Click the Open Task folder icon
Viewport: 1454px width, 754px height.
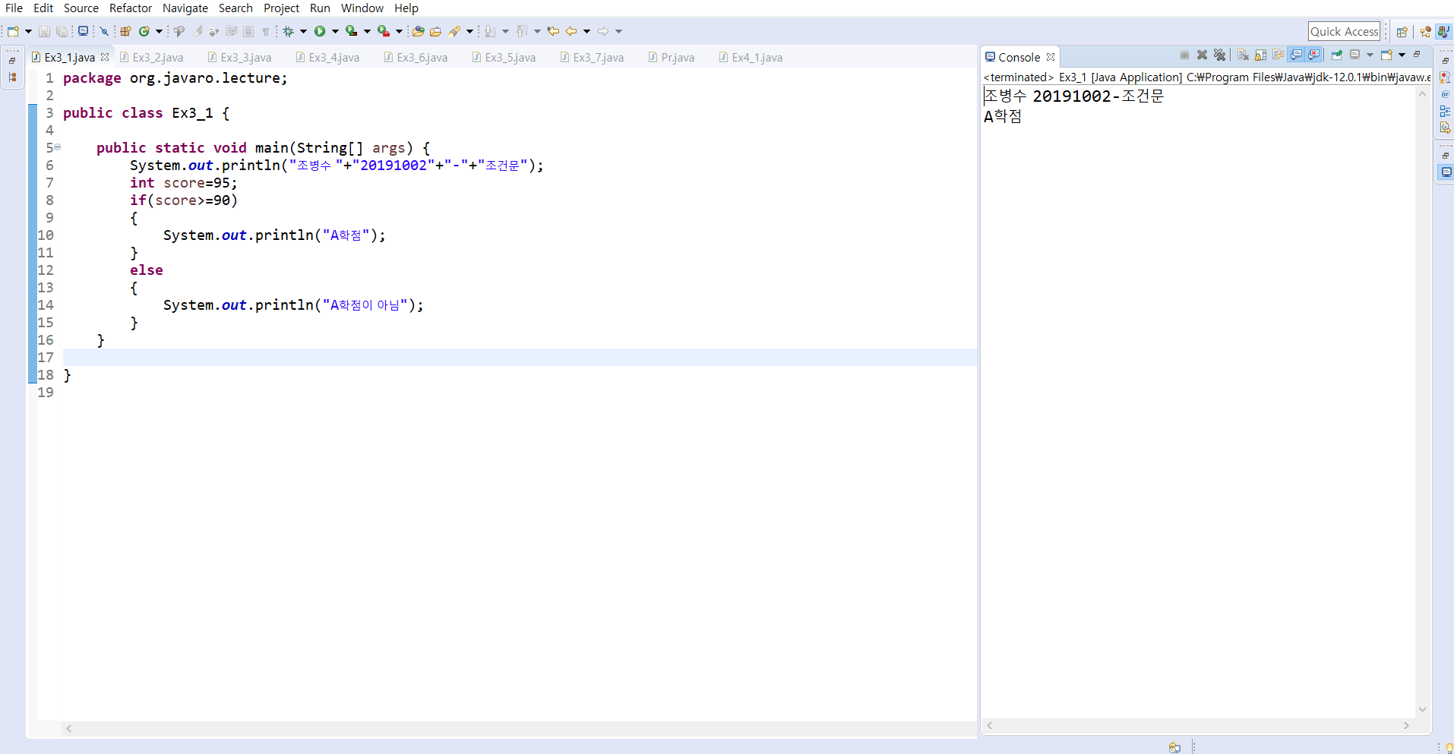[435, 31]
